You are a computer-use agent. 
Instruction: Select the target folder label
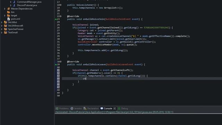[x=14, y=15]
